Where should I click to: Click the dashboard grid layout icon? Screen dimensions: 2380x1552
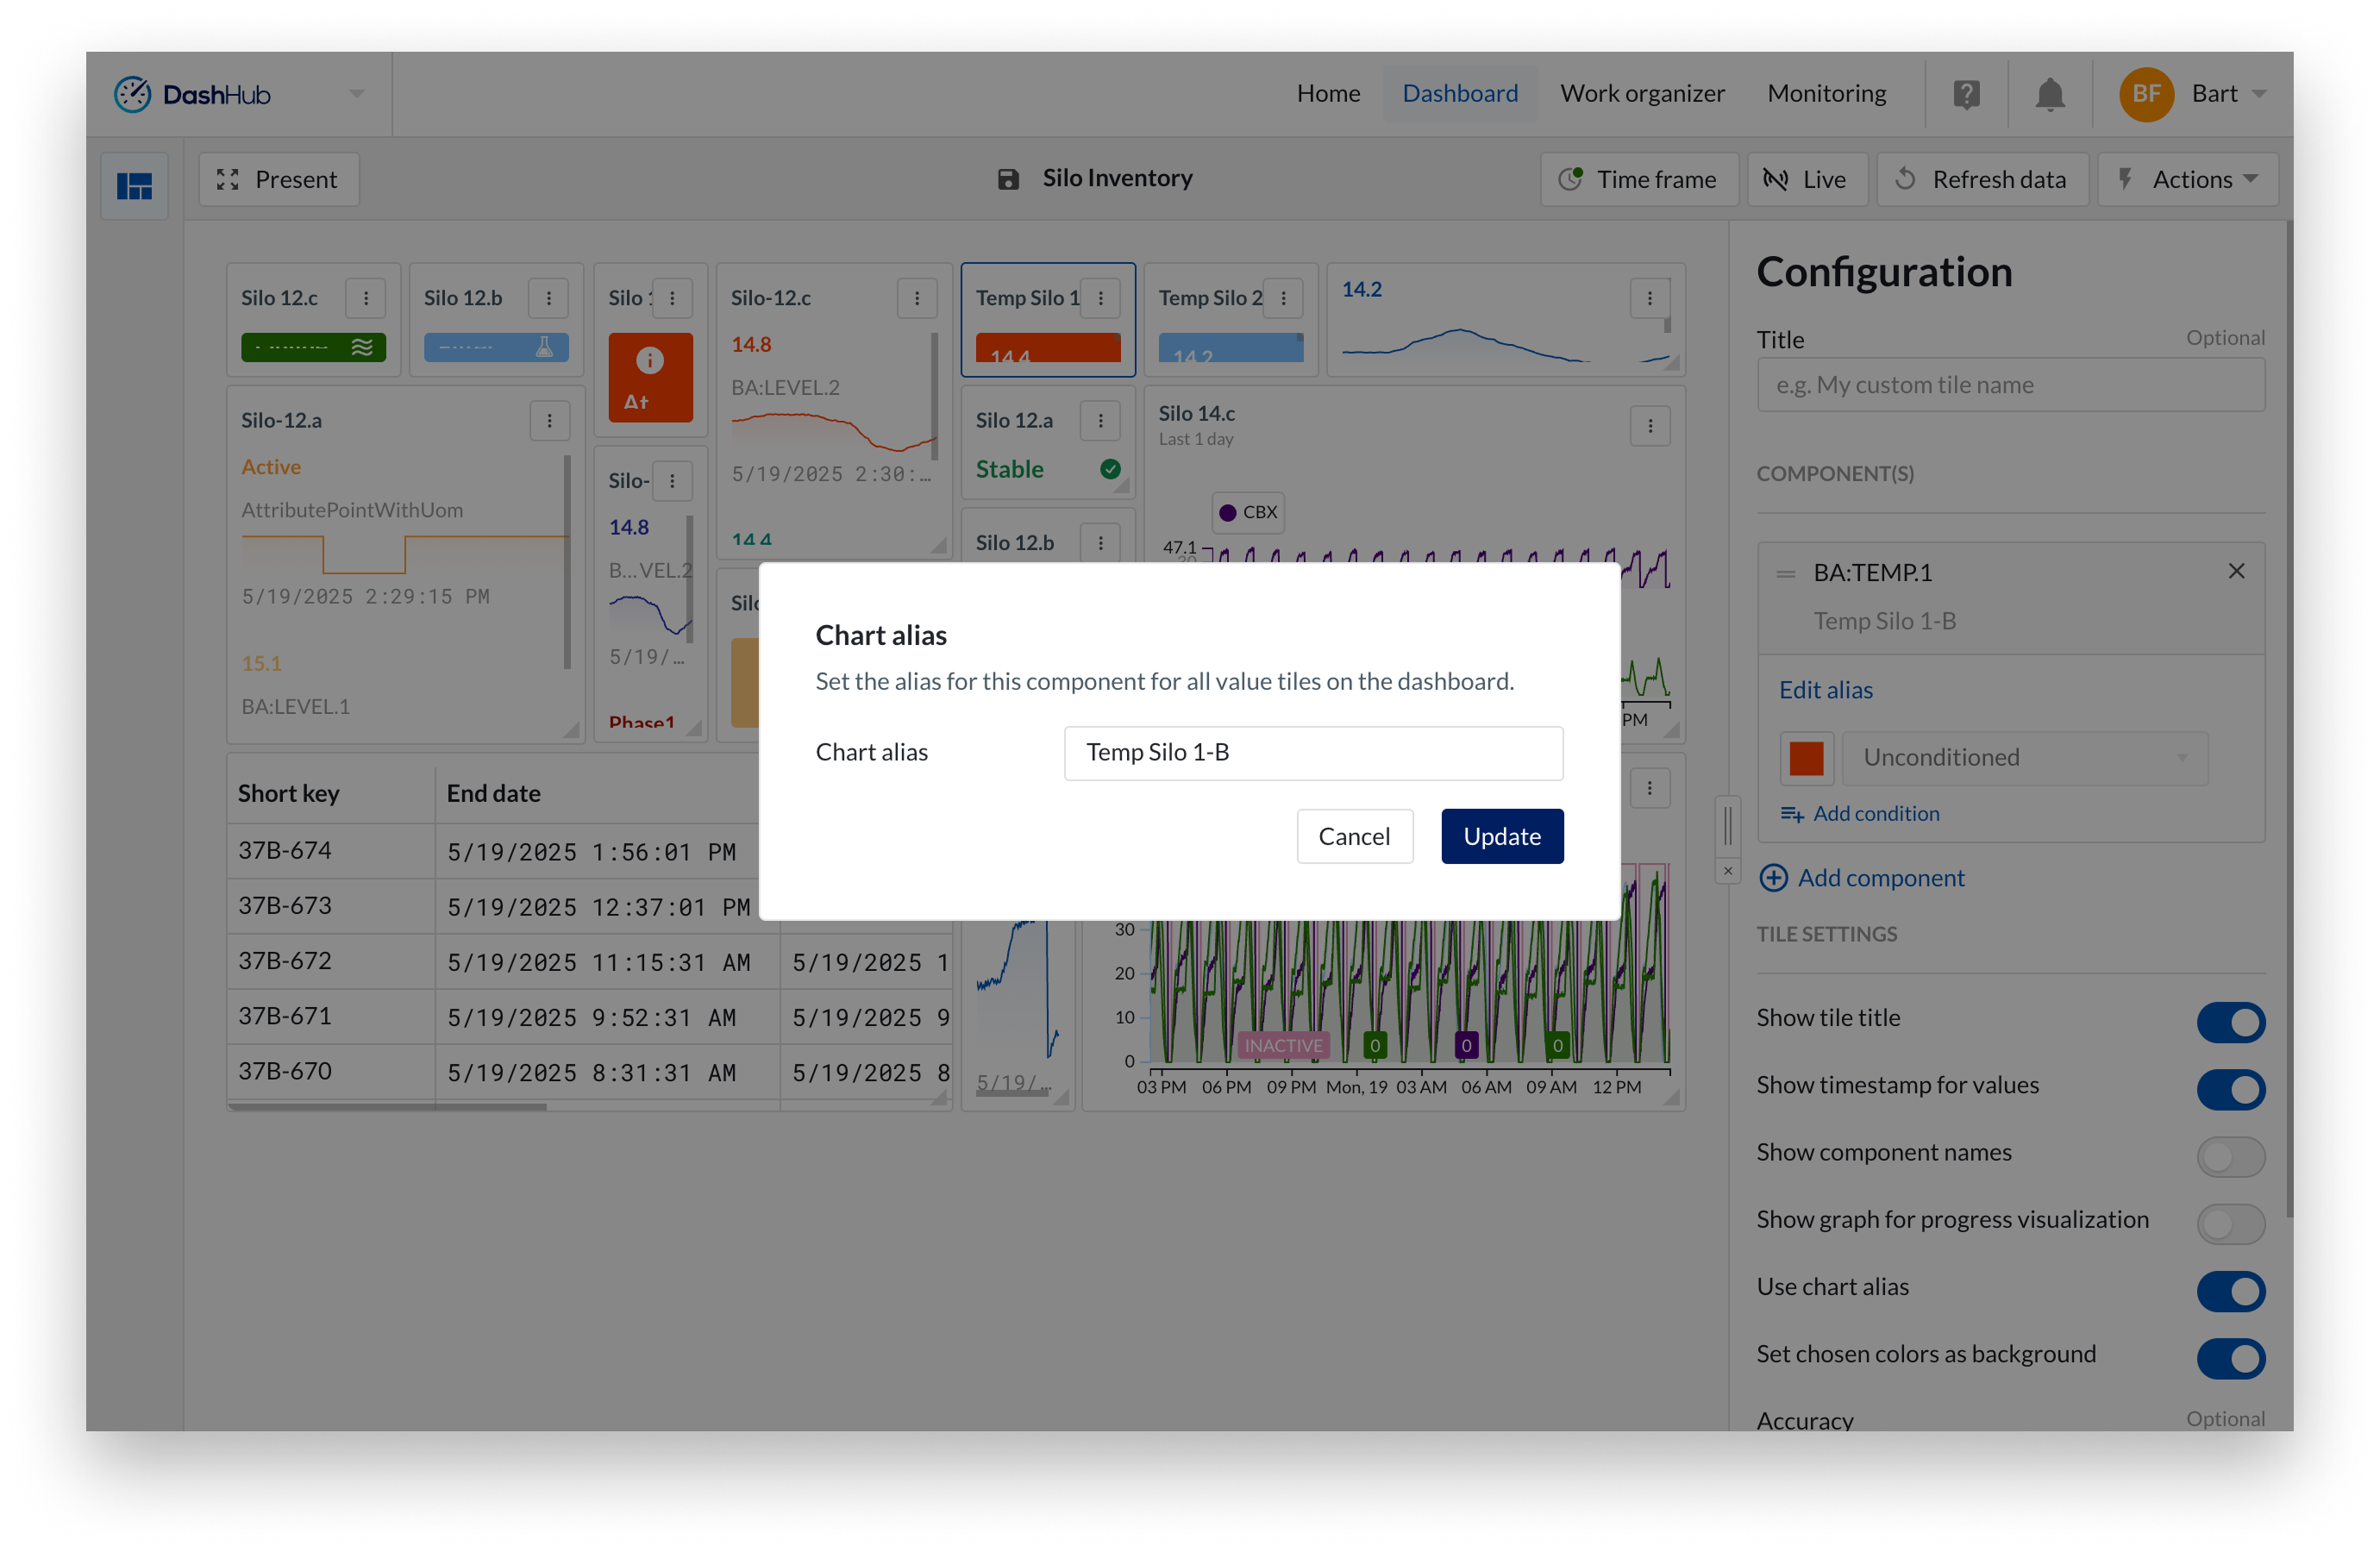(134, 185)
